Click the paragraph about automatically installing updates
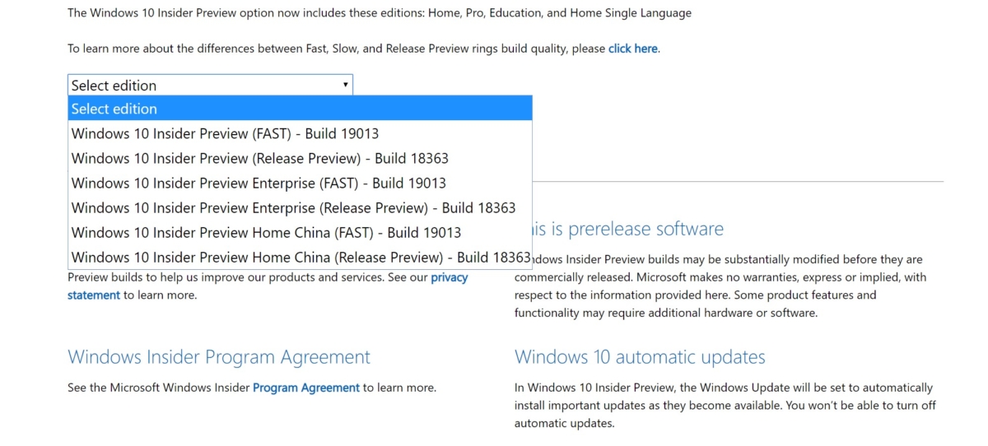Viewport: 988px width, 446px height. [724, 406]
